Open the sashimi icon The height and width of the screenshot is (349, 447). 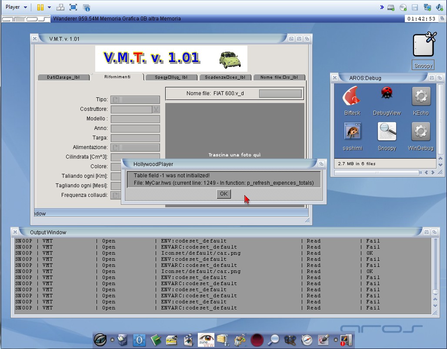coord(352,132)
